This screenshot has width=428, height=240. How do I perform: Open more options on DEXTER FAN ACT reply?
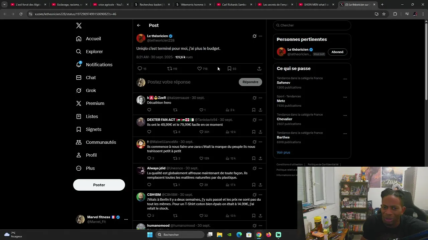(260, 120)
